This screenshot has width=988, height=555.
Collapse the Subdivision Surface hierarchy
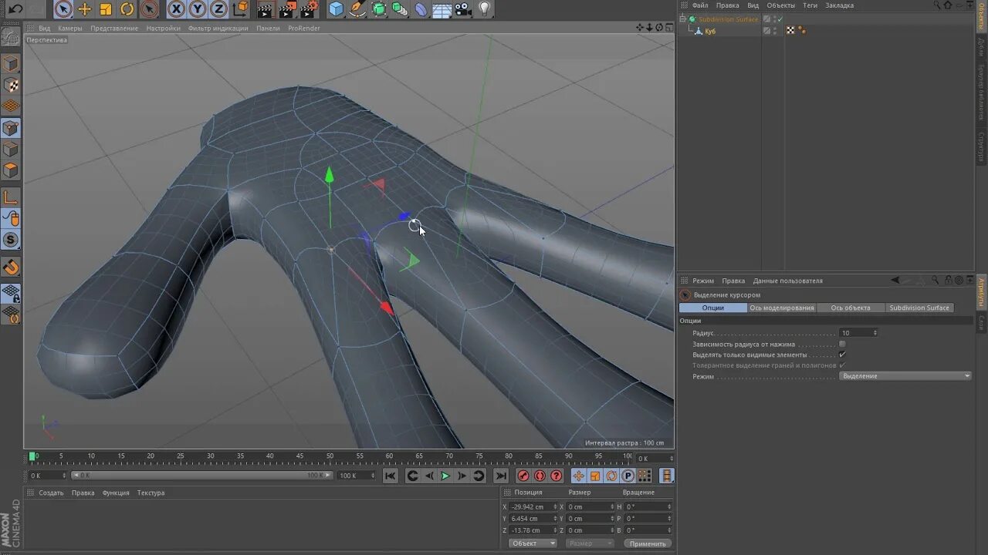(682, 19)
